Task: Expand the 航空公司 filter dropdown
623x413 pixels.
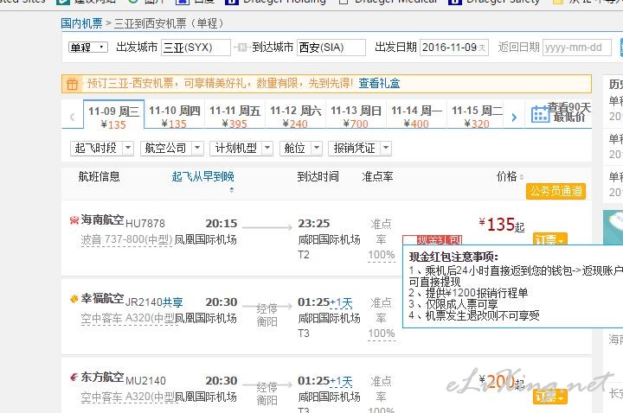Action: 171,149
